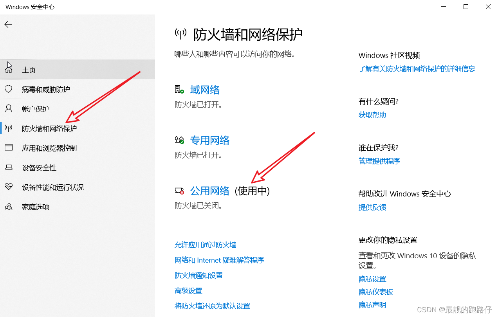Open the 隐私仪表板 link
The width and height of the screenshot is (498, 317).
(376, 292)
